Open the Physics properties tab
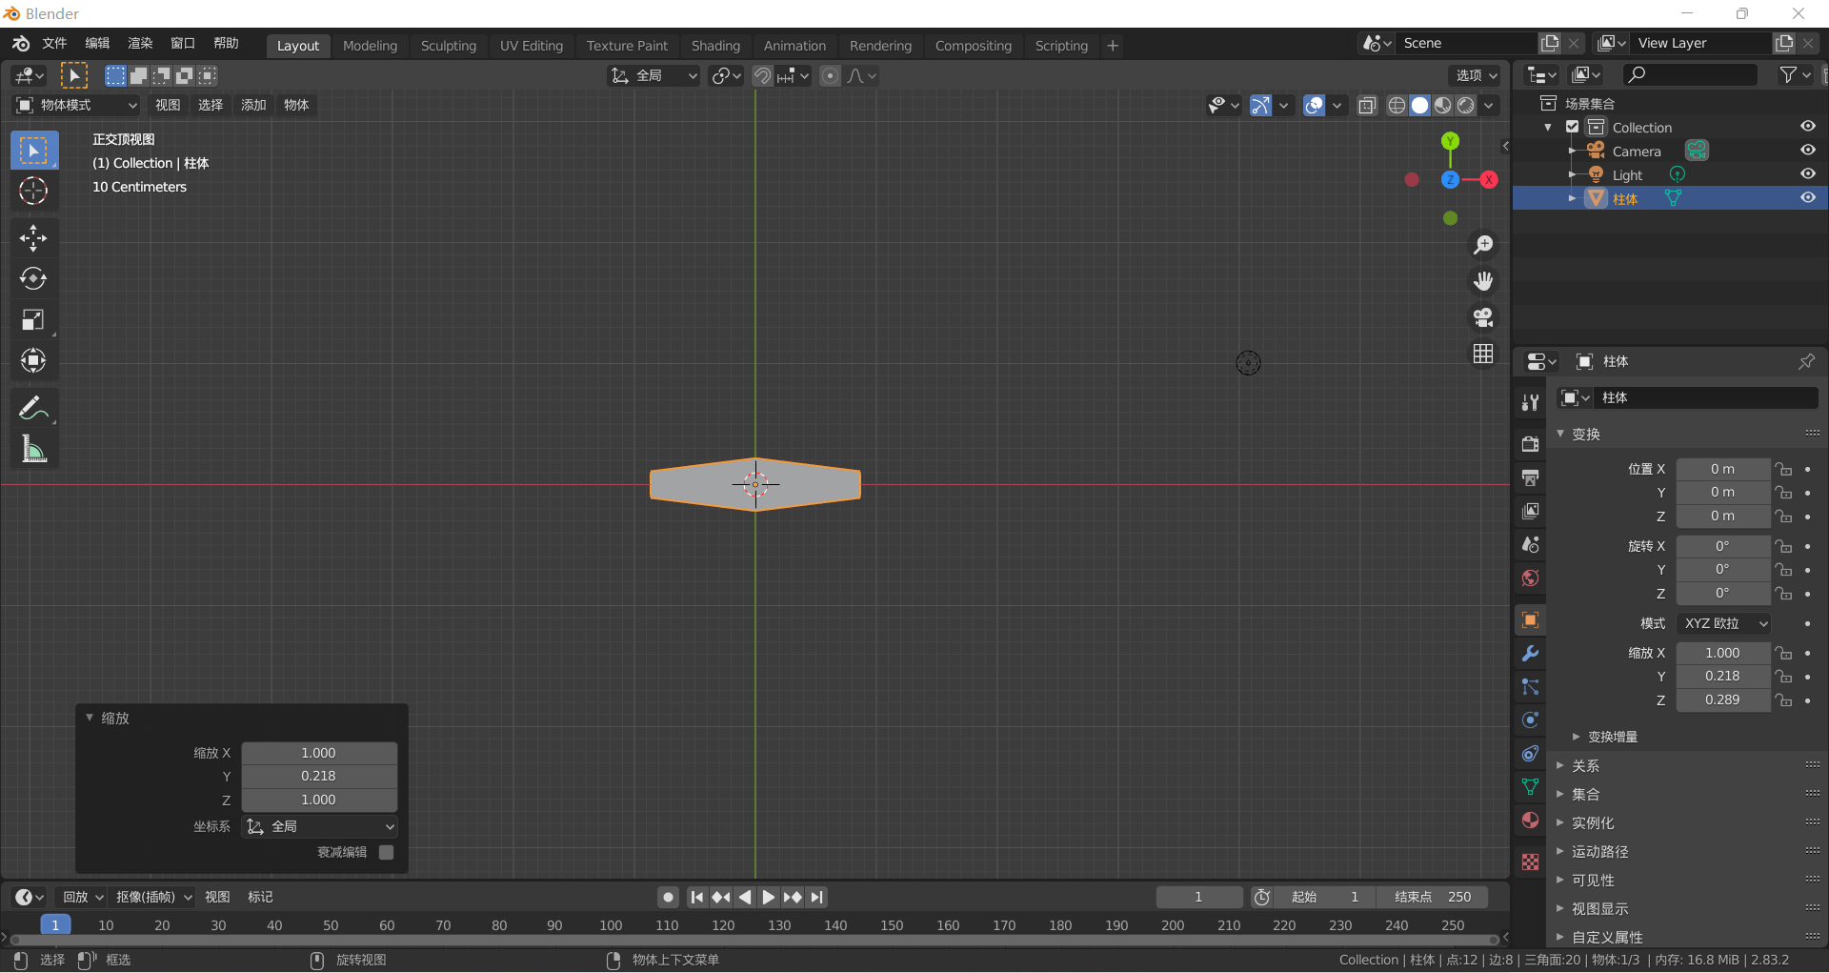 (x=1530, y=720)
